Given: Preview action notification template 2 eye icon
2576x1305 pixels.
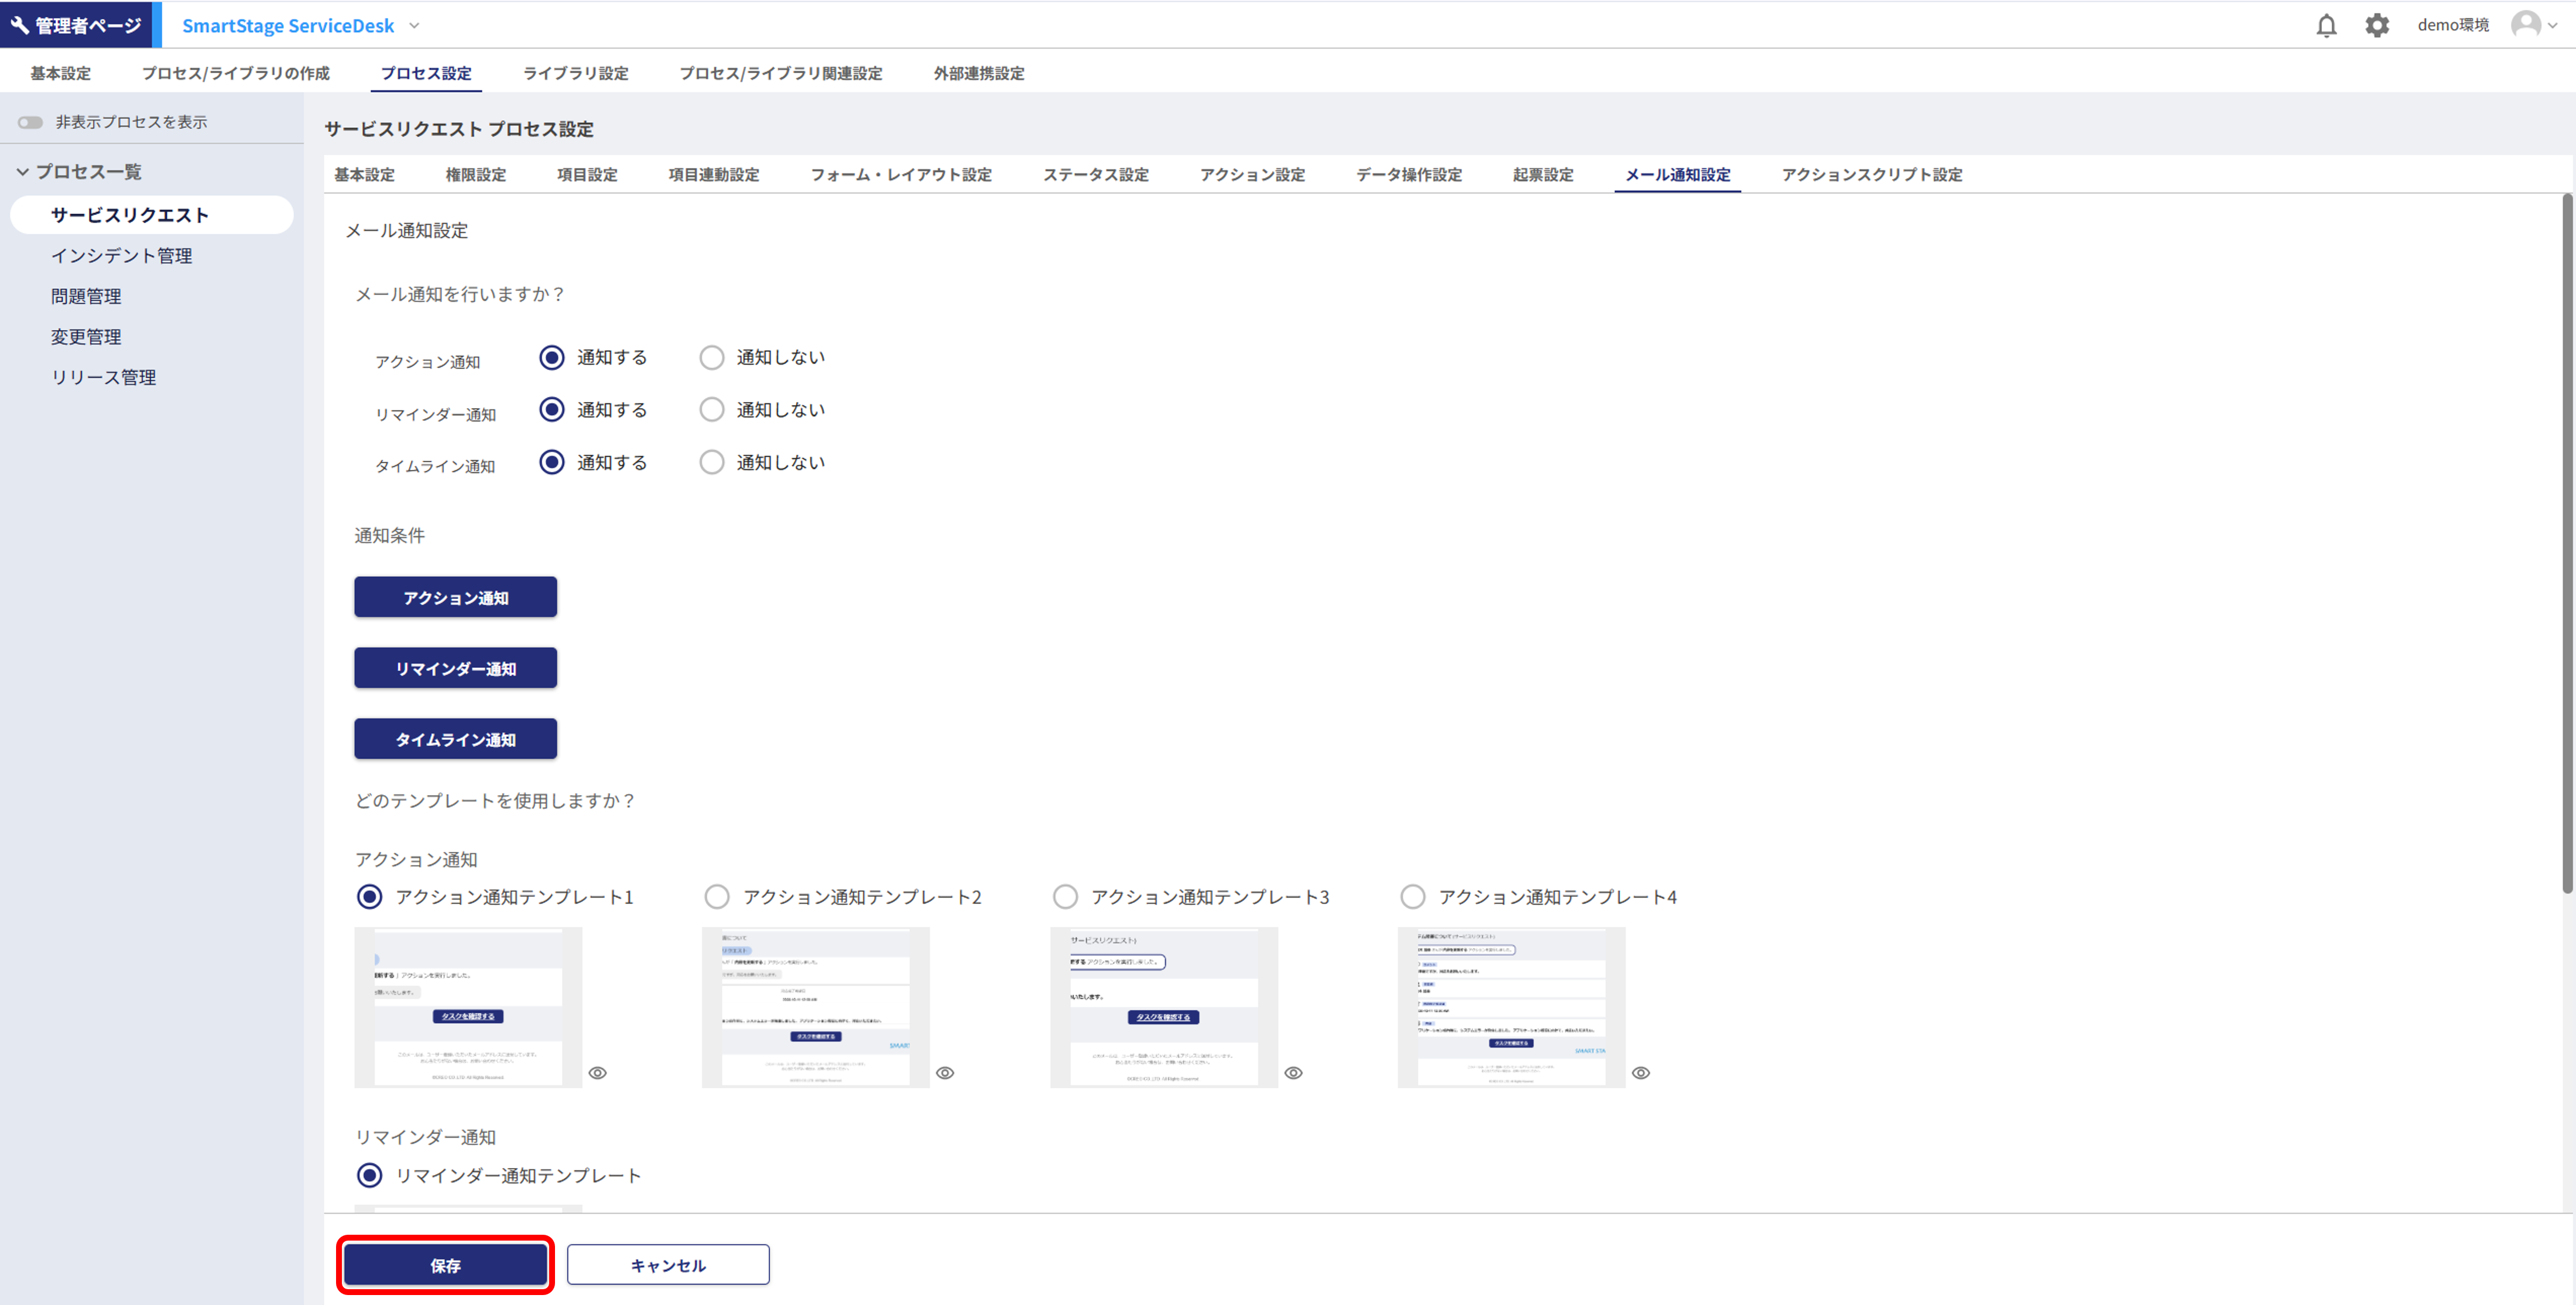Looking at the screenshot, I should coord(945,1073).
